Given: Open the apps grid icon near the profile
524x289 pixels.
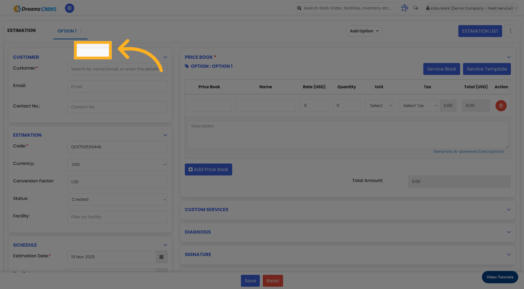Looking at the screenshot, I should 404,8.
